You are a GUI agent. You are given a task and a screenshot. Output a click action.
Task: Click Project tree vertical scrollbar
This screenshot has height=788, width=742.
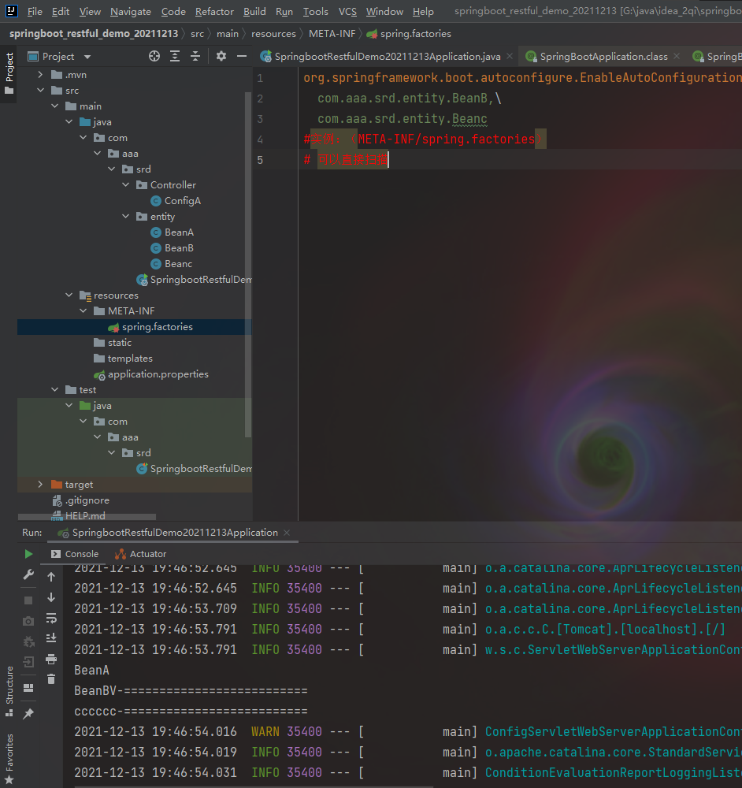point(247,264)
